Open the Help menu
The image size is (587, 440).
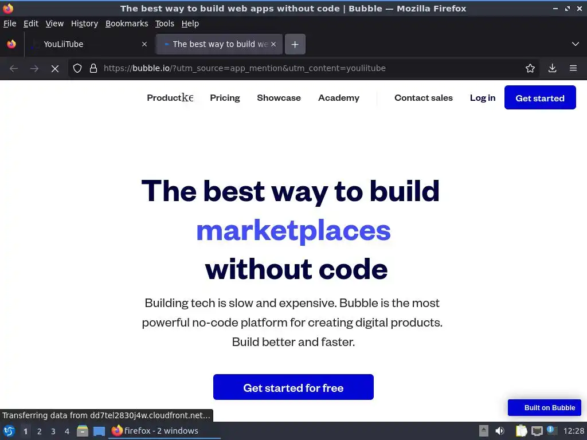click(190, 23)
